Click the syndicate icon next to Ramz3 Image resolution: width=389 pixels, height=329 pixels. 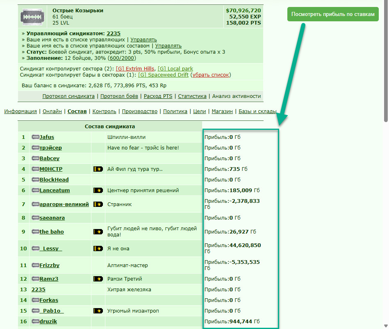[x=36, y=279]
